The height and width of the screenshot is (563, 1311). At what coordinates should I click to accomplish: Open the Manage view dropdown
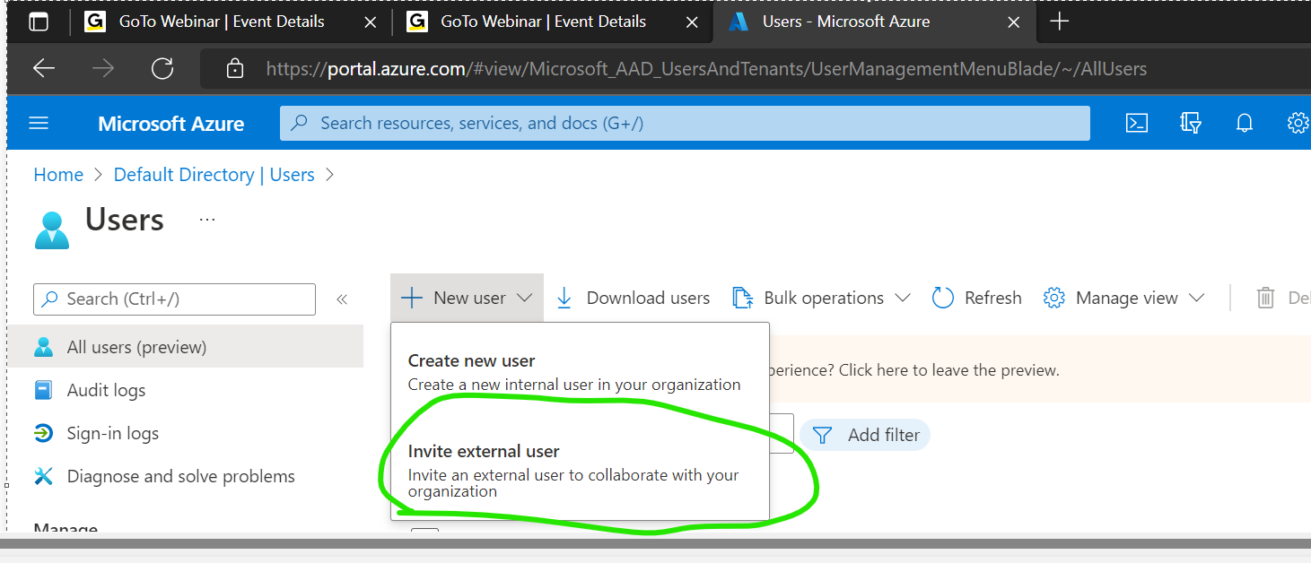click(1124, 298)
